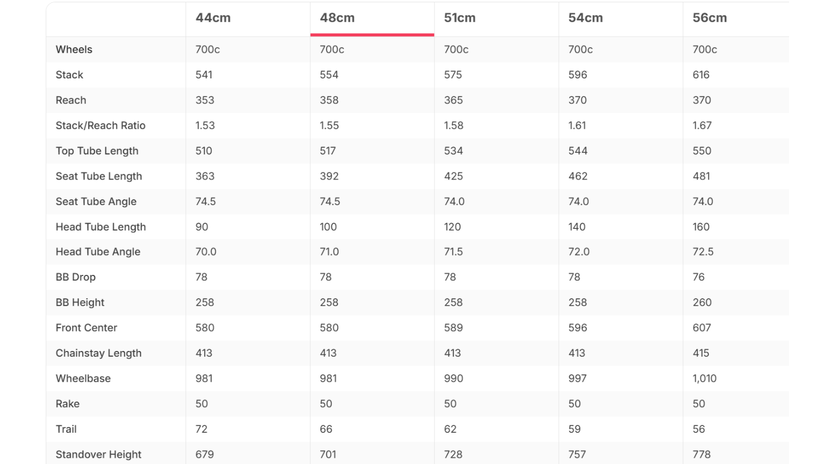Click the Standover Height row label
This screenshot has width=826, height=464.
(98, 454)
